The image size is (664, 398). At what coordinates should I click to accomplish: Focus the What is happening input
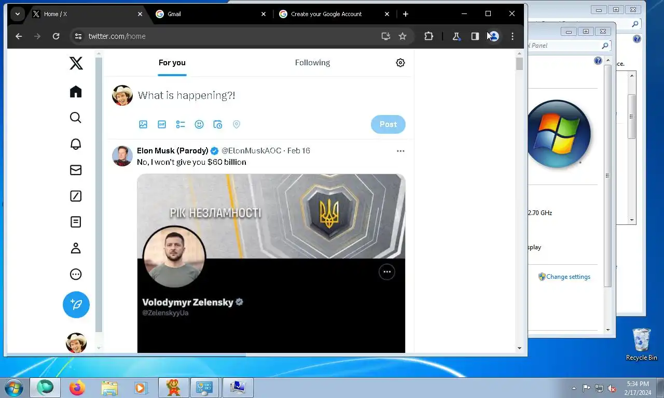187,95
